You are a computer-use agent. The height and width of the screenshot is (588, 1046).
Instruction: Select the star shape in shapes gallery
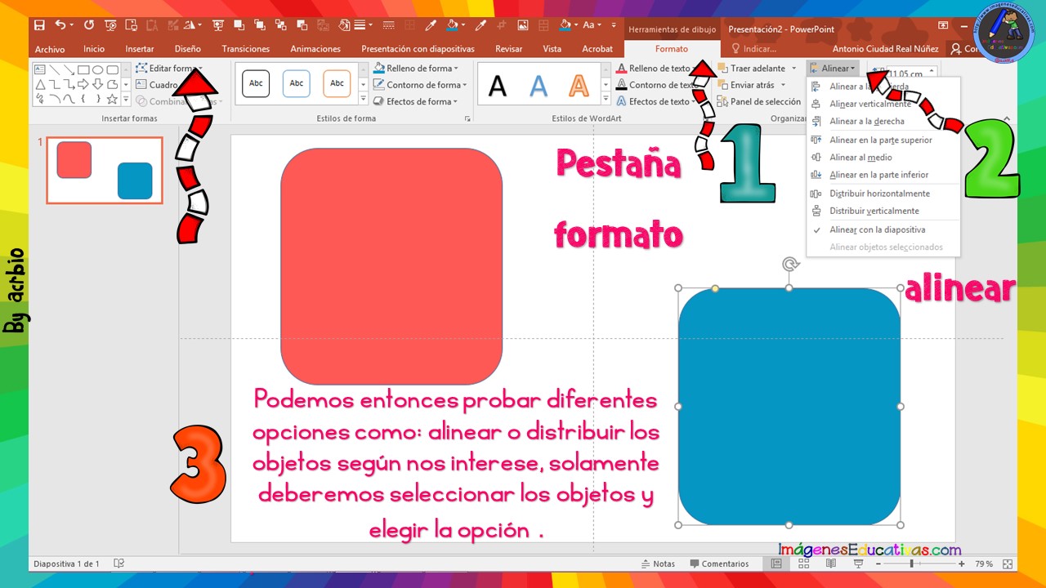point(113,99)
